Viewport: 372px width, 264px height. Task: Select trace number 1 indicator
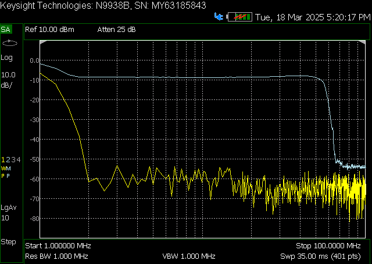point(3,159)
